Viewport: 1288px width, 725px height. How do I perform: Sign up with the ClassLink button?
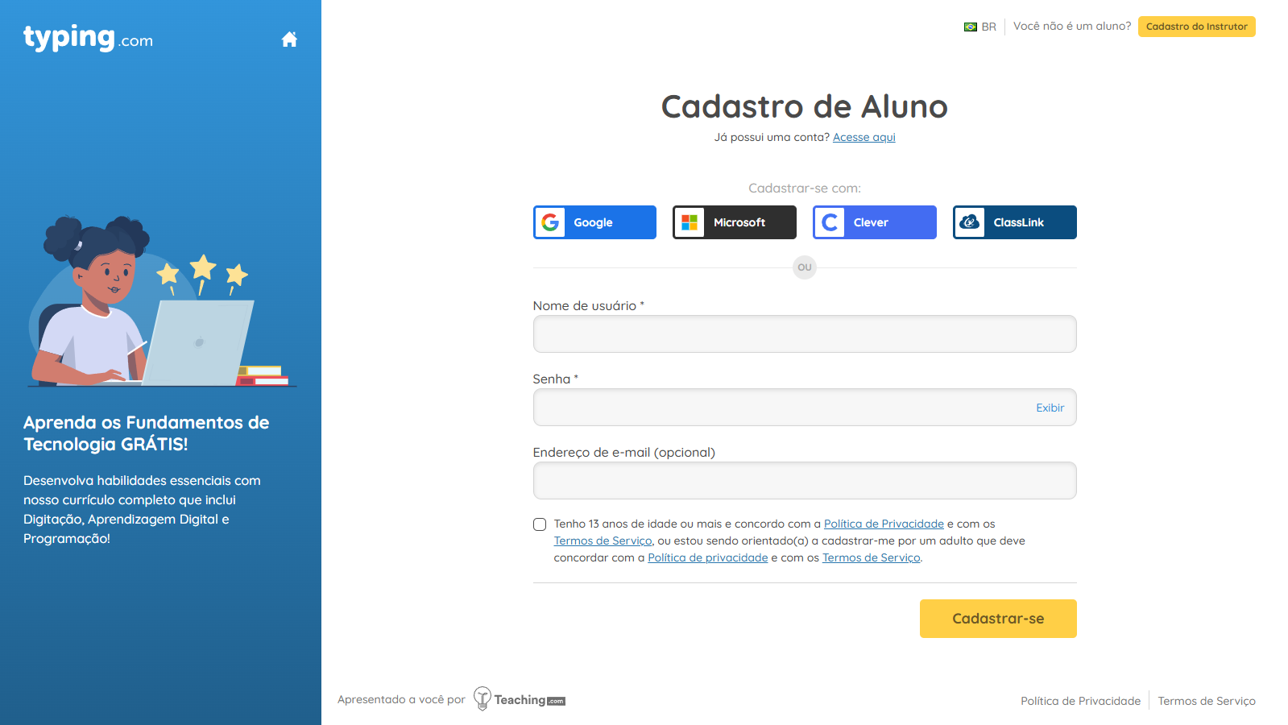[1015, 222]
